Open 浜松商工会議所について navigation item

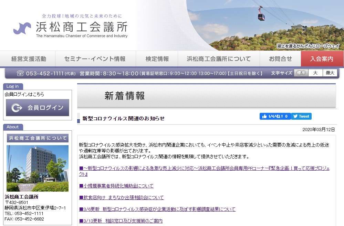click(x=219, y=59)
